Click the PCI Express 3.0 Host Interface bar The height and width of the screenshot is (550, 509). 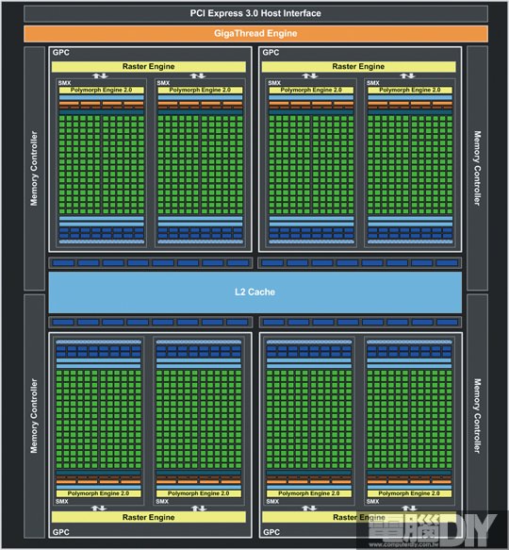[255, 13]
